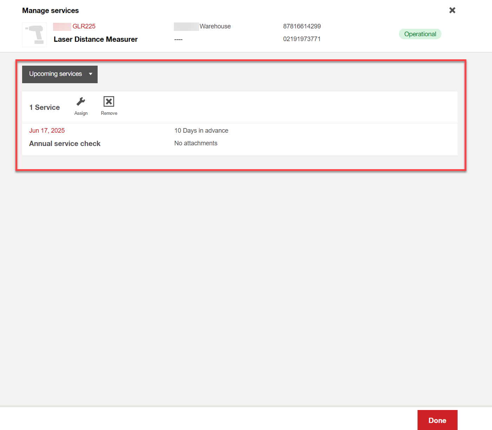The height and width of the screenshot is (430, 492).
Task: Click the No attachments text
Action: pos(196,143)
